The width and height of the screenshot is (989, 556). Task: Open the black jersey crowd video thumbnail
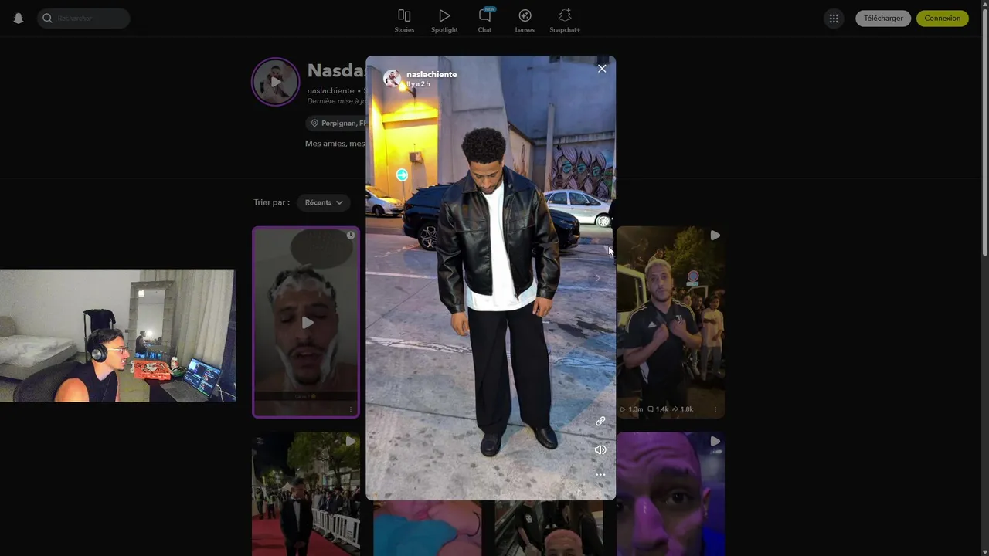click(x=671, y=322)
